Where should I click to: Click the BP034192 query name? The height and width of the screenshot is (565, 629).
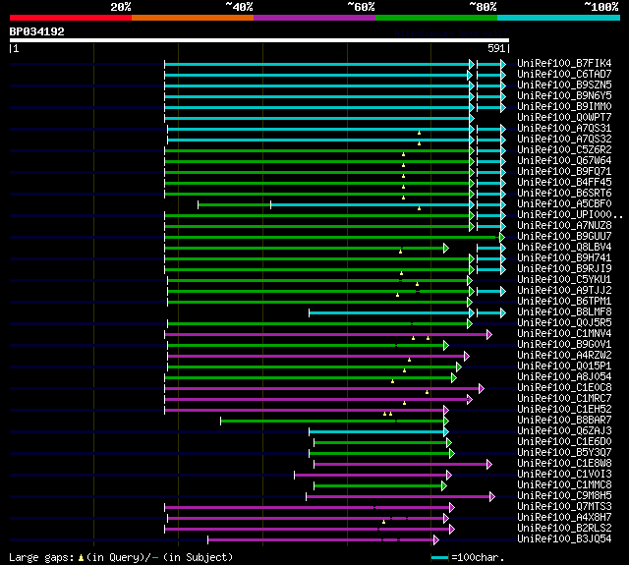[x=37, y=31]
